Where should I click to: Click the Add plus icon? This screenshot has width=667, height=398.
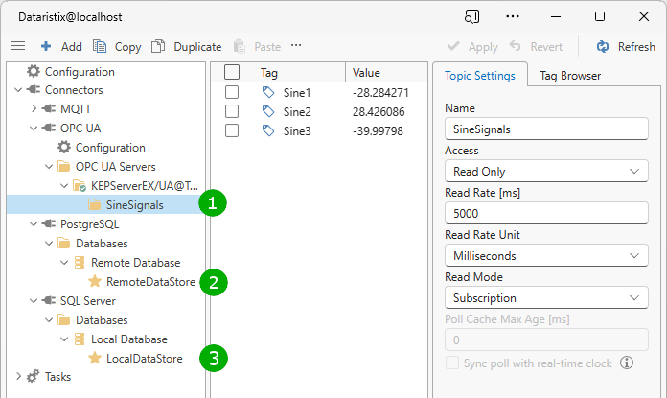pos(46,46)
